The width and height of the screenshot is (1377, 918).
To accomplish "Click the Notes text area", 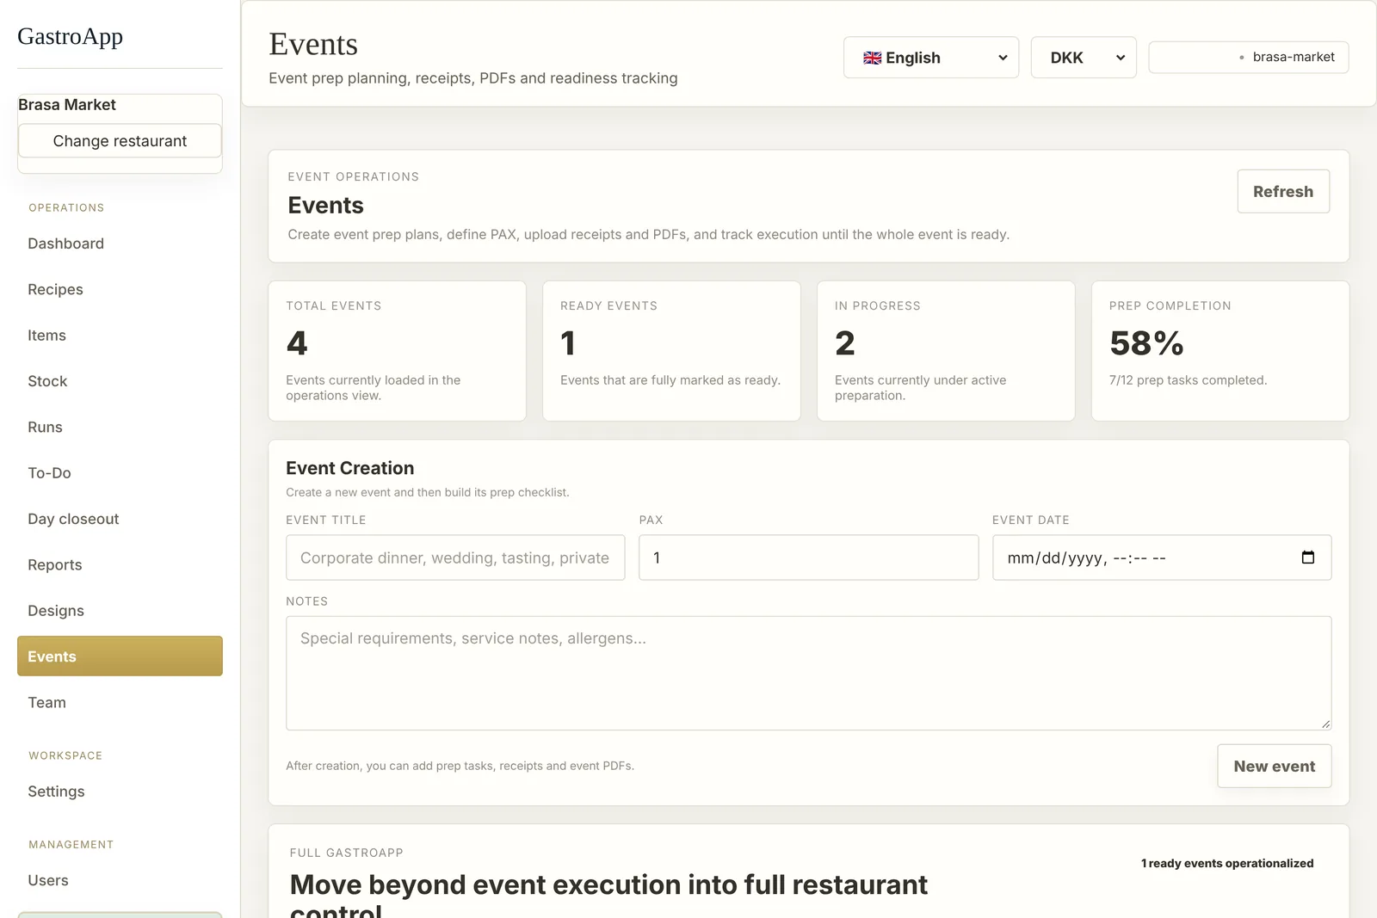I will (808, 673).
